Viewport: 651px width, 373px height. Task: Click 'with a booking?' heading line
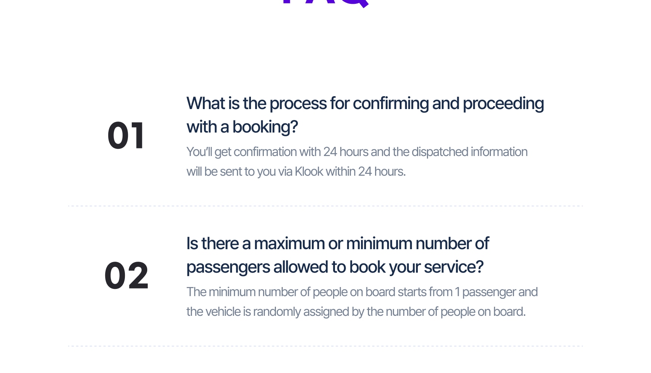(x=242, y=127)
